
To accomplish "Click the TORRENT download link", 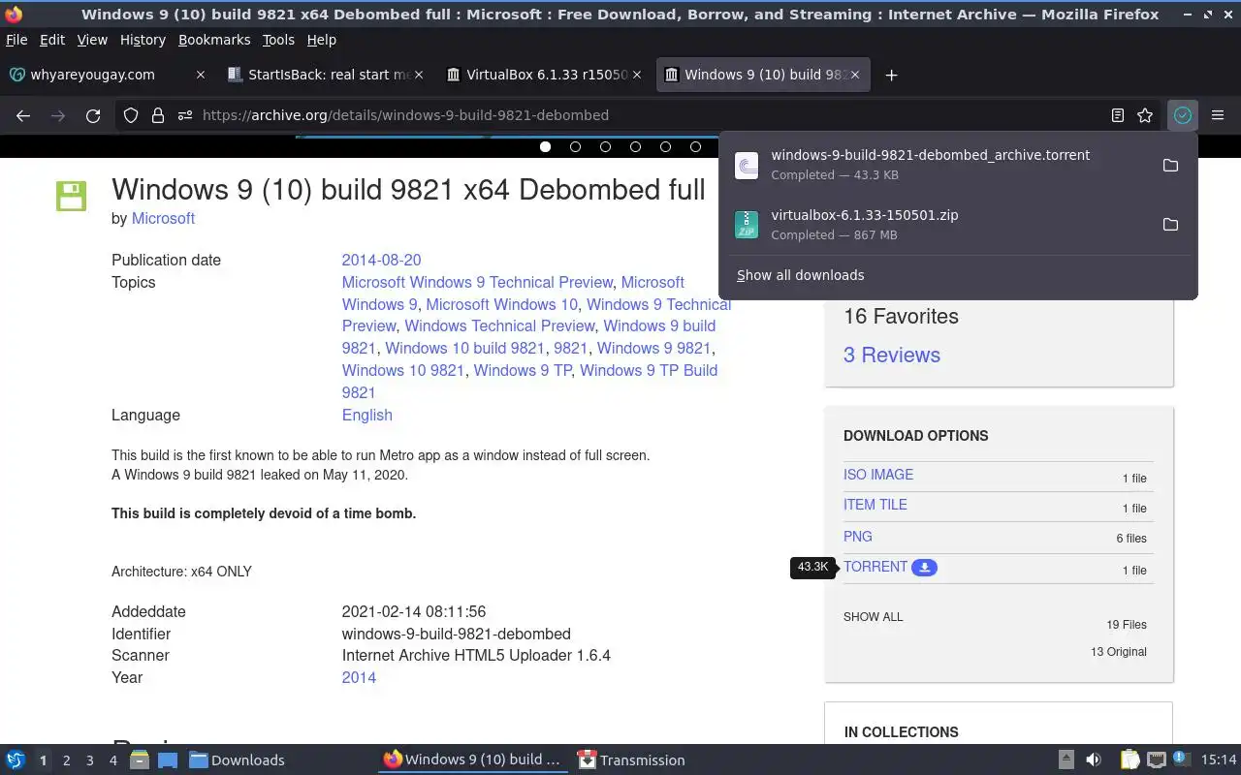I will click(x=875, y=567).
